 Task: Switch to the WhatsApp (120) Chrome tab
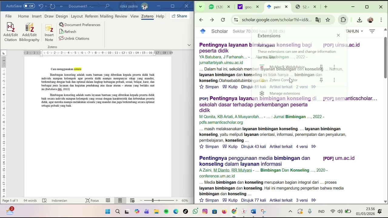(x=219, y=7)
